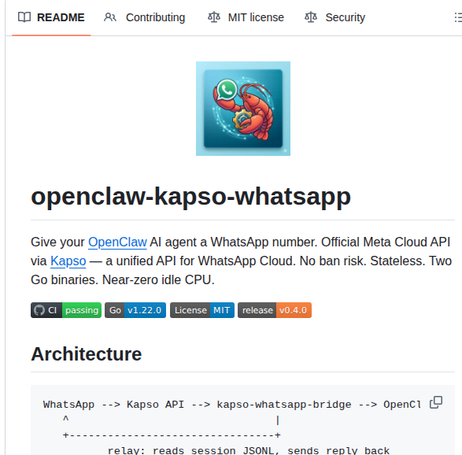462x455 pixels.
Task: Click the Security scales icon
Action: point(311,17)
